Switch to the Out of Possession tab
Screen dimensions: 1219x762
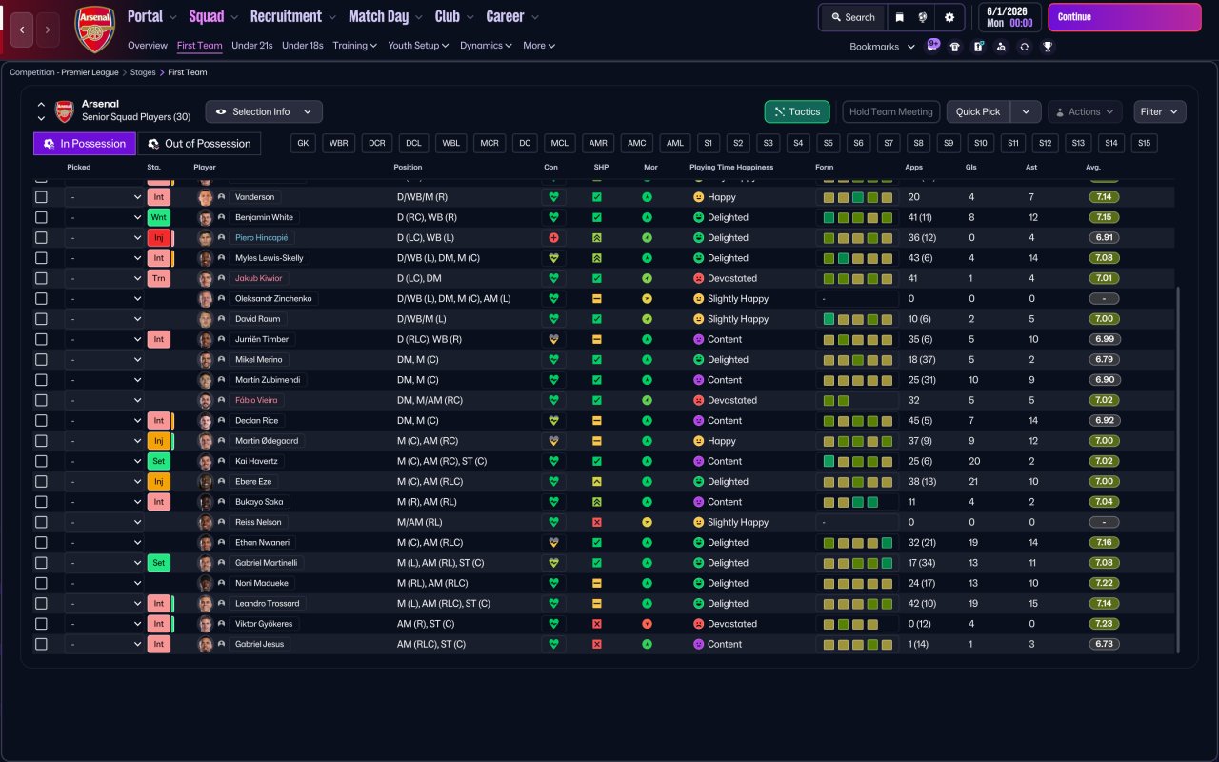(200, 144)
